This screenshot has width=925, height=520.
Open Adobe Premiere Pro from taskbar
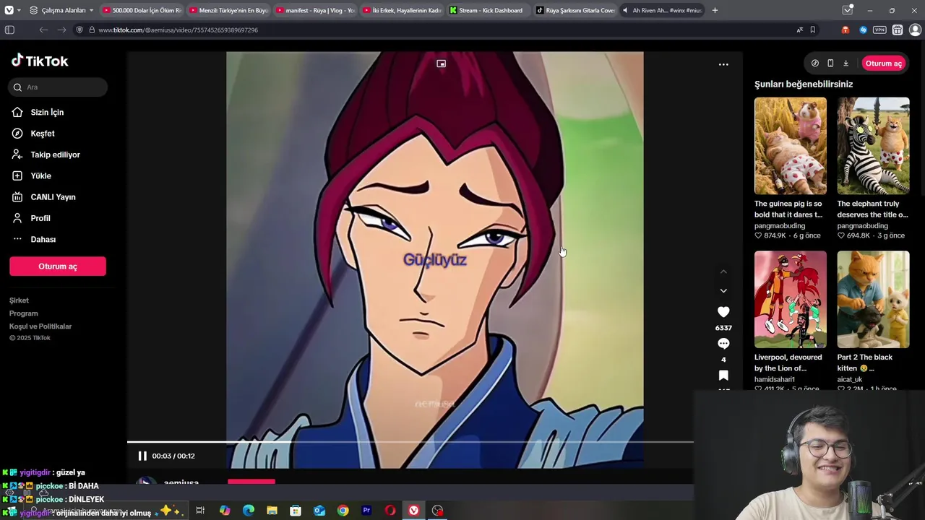366,511
